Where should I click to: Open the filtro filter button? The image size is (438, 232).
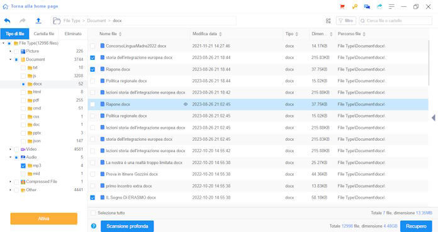346,21
